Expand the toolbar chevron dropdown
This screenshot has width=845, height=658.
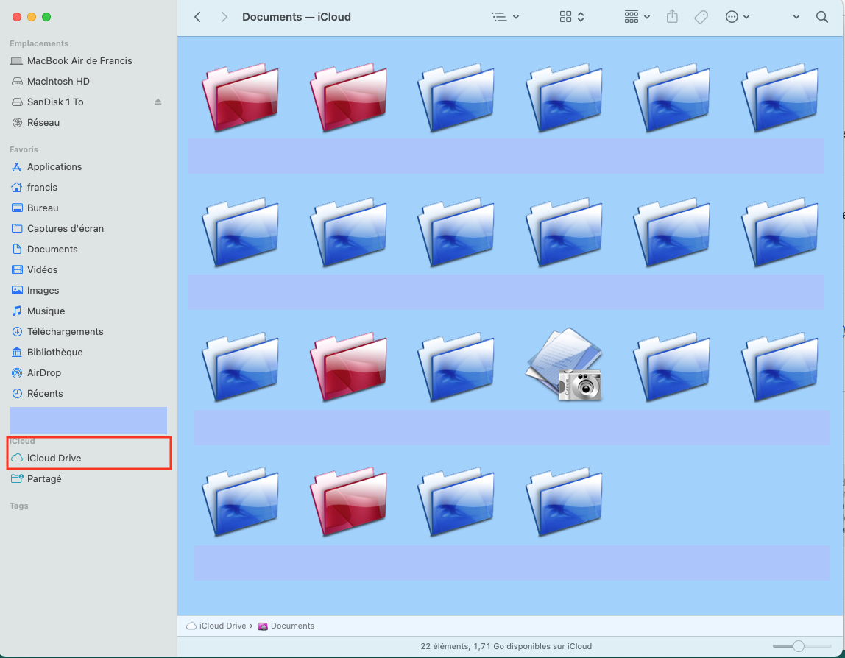point(796,17)
